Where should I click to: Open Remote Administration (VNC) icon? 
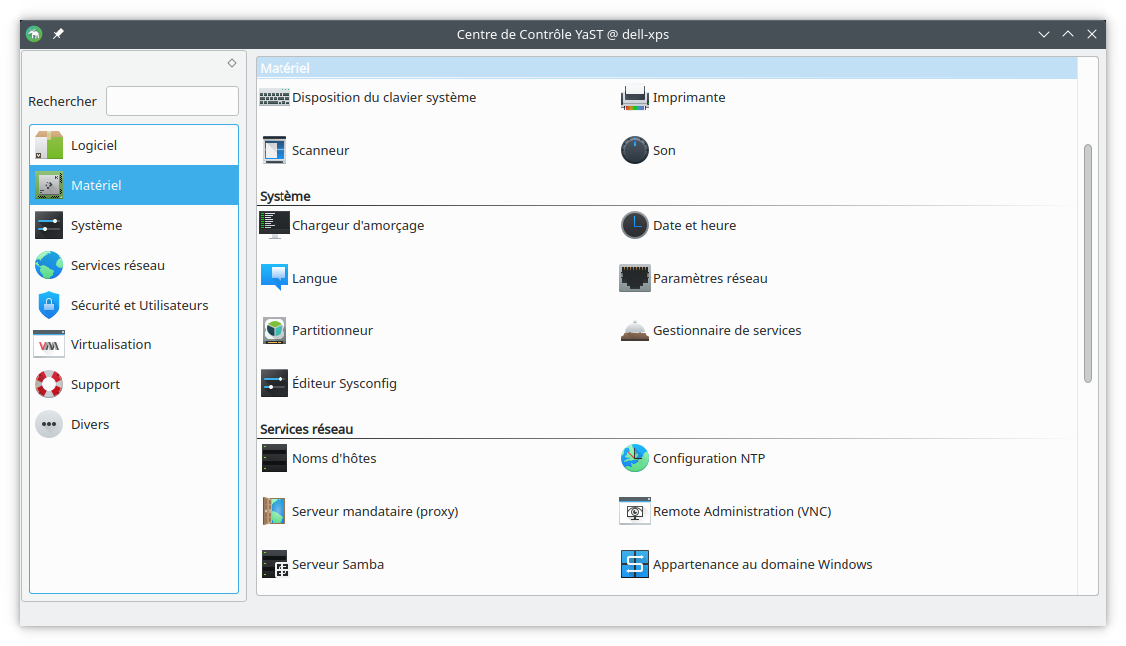click(x=634, y=511)
